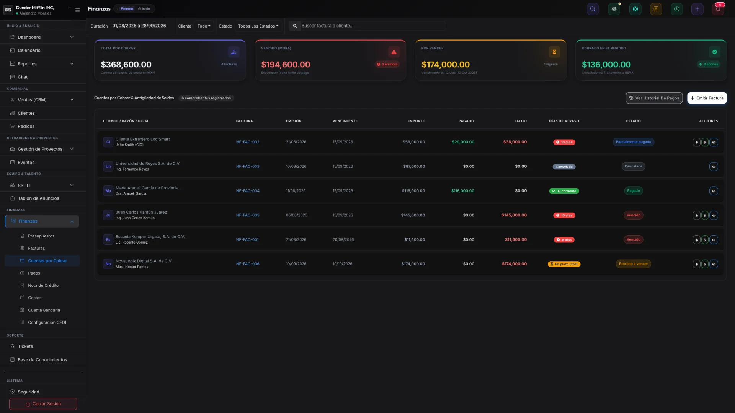Click Inicio breadcrumb in header
The image size is (735, 413).
coord(144,9)
